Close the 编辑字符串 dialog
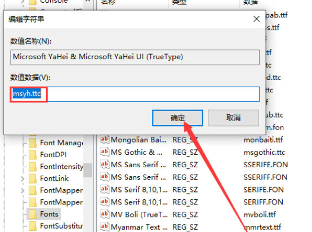312x232 pixels. [256, 19]
